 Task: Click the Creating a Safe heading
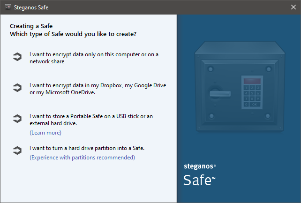click(31, 26)
